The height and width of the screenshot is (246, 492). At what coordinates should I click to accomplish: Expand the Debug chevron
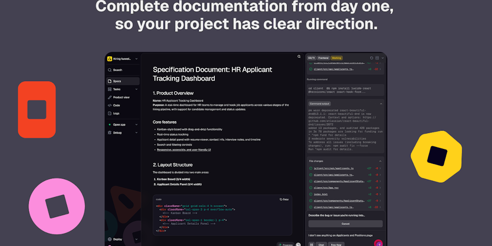pos(136,133)
